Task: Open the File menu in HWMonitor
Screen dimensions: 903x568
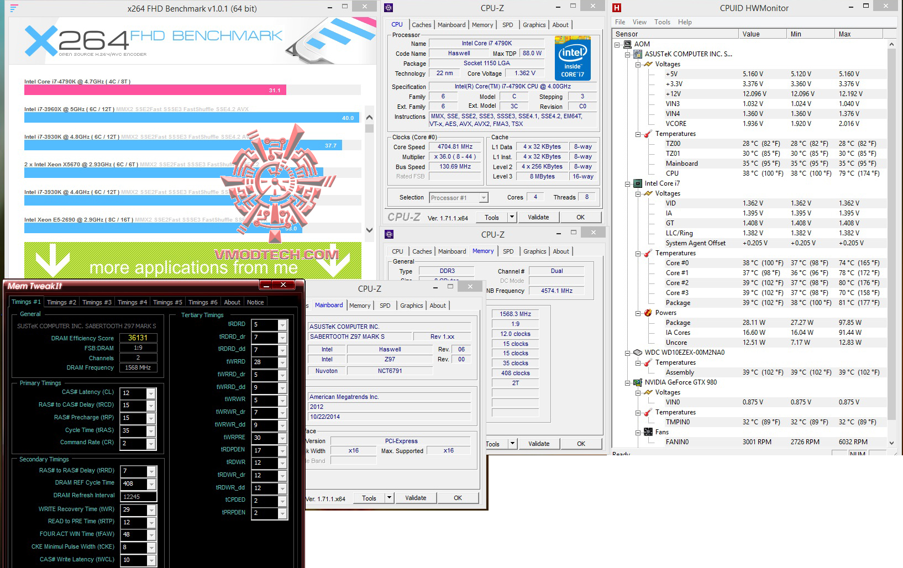Action: pyautogui.click(x=620, y=22)
